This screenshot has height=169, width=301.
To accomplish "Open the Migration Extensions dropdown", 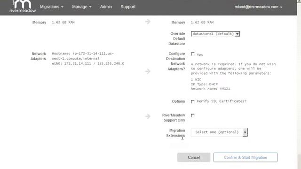I will (219, 132).
